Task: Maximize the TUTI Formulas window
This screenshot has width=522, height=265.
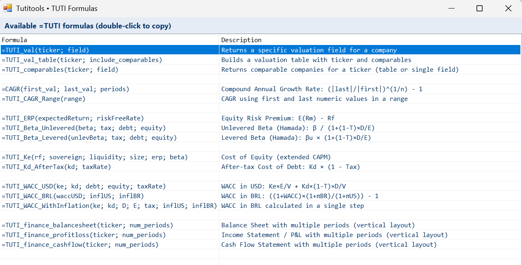Action: [x=479, y=8]
